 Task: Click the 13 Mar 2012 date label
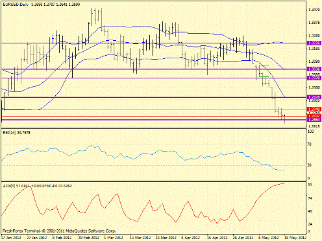[140, 238]
